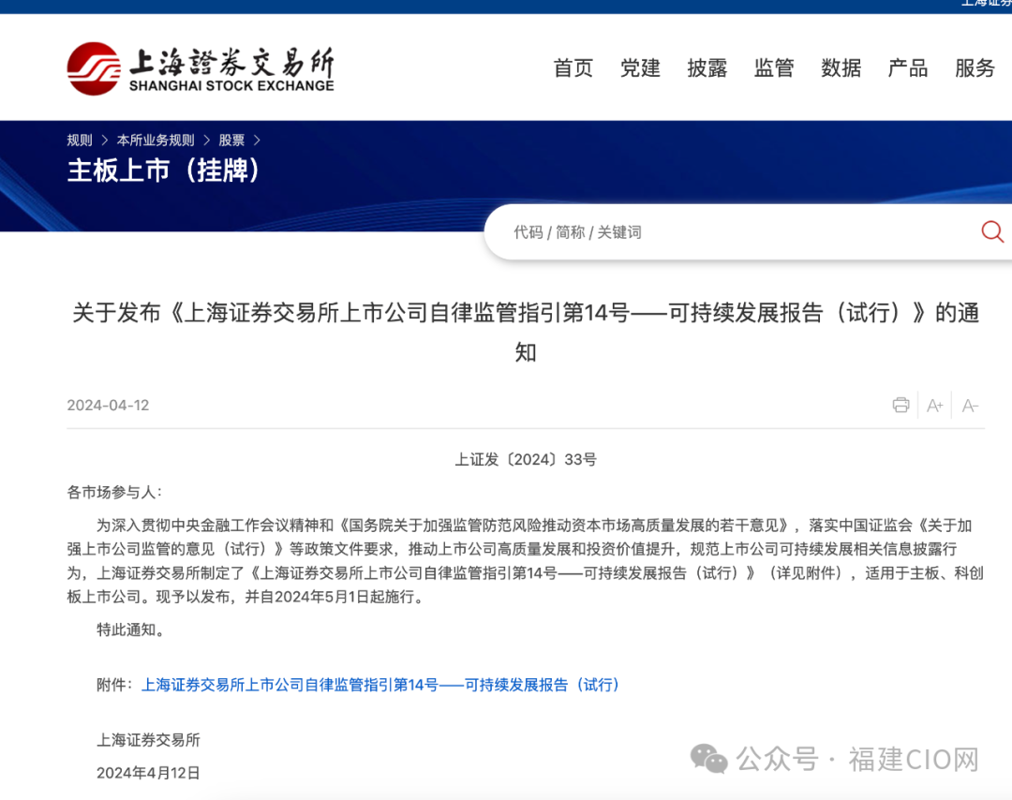This screenshot has height=800, width=1012.
Task: Click the WeChat icon in the watermark
Action: point(708,758)
